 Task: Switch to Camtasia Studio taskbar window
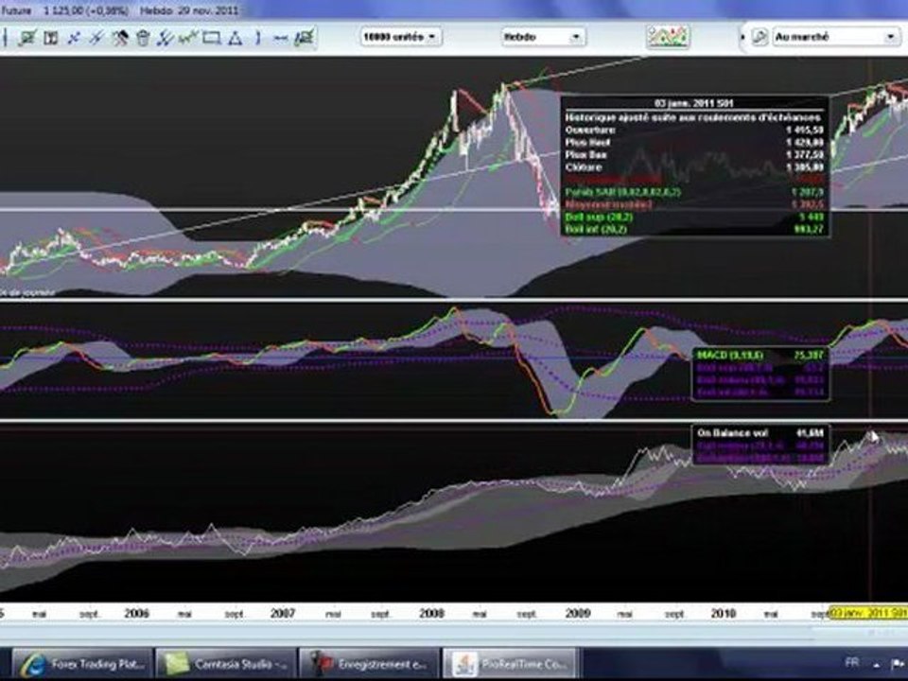pos(225,664)
